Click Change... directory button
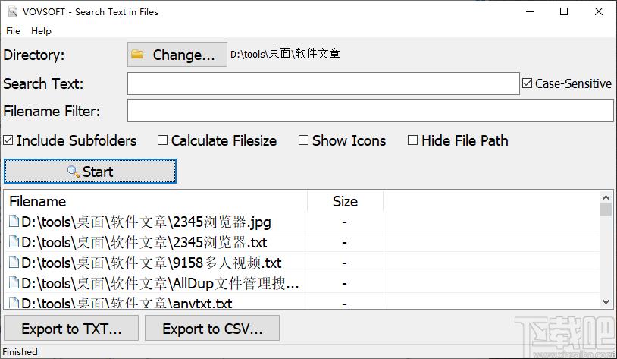Screen dimensions: 617x359 pyautogui.click(x=177, y=55)
